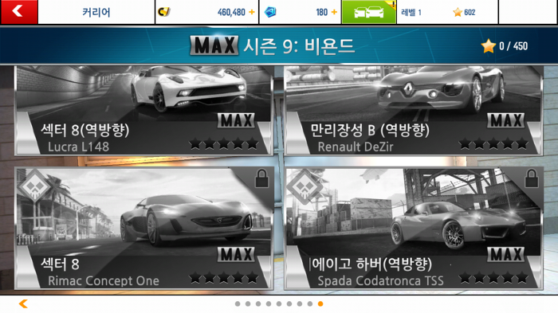The width and height of the screenshot is (558, 313).
Task: Select 섹터 8 Rimac Concept One race
Action: tap(143, 228)
